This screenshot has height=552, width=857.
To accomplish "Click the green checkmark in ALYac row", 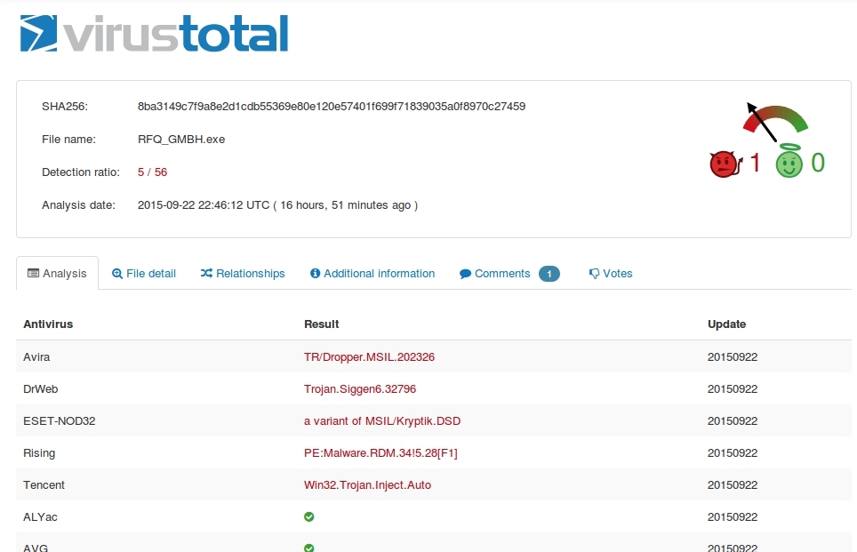I will pos(308,517).
